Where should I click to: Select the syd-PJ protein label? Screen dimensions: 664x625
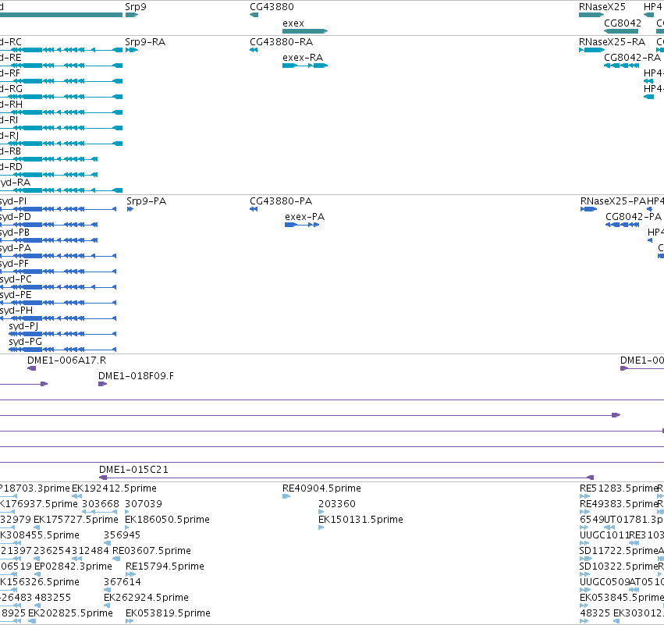coord(23,326)
